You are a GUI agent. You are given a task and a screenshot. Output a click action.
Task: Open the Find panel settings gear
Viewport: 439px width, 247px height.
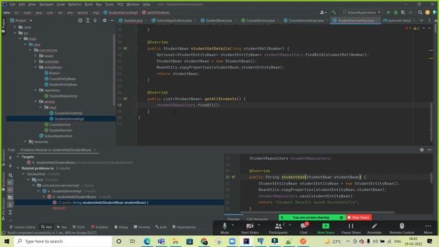(x=422, y=150)
